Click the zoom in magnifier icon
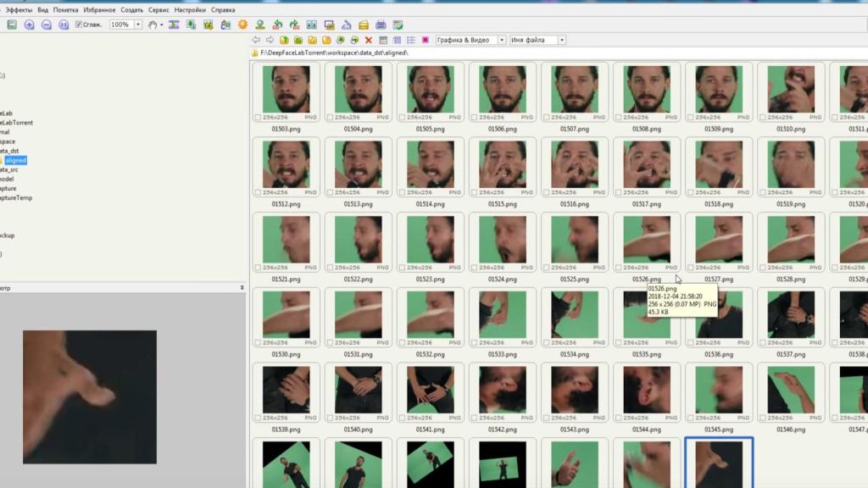 click(29, 25)
